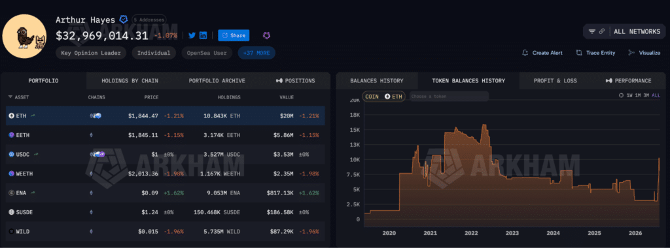This screenshot has width=670, height=248.
Task: Click the Ethereum chain icon in EETH row
Action: pyautogui.click(x=90, y=135)
